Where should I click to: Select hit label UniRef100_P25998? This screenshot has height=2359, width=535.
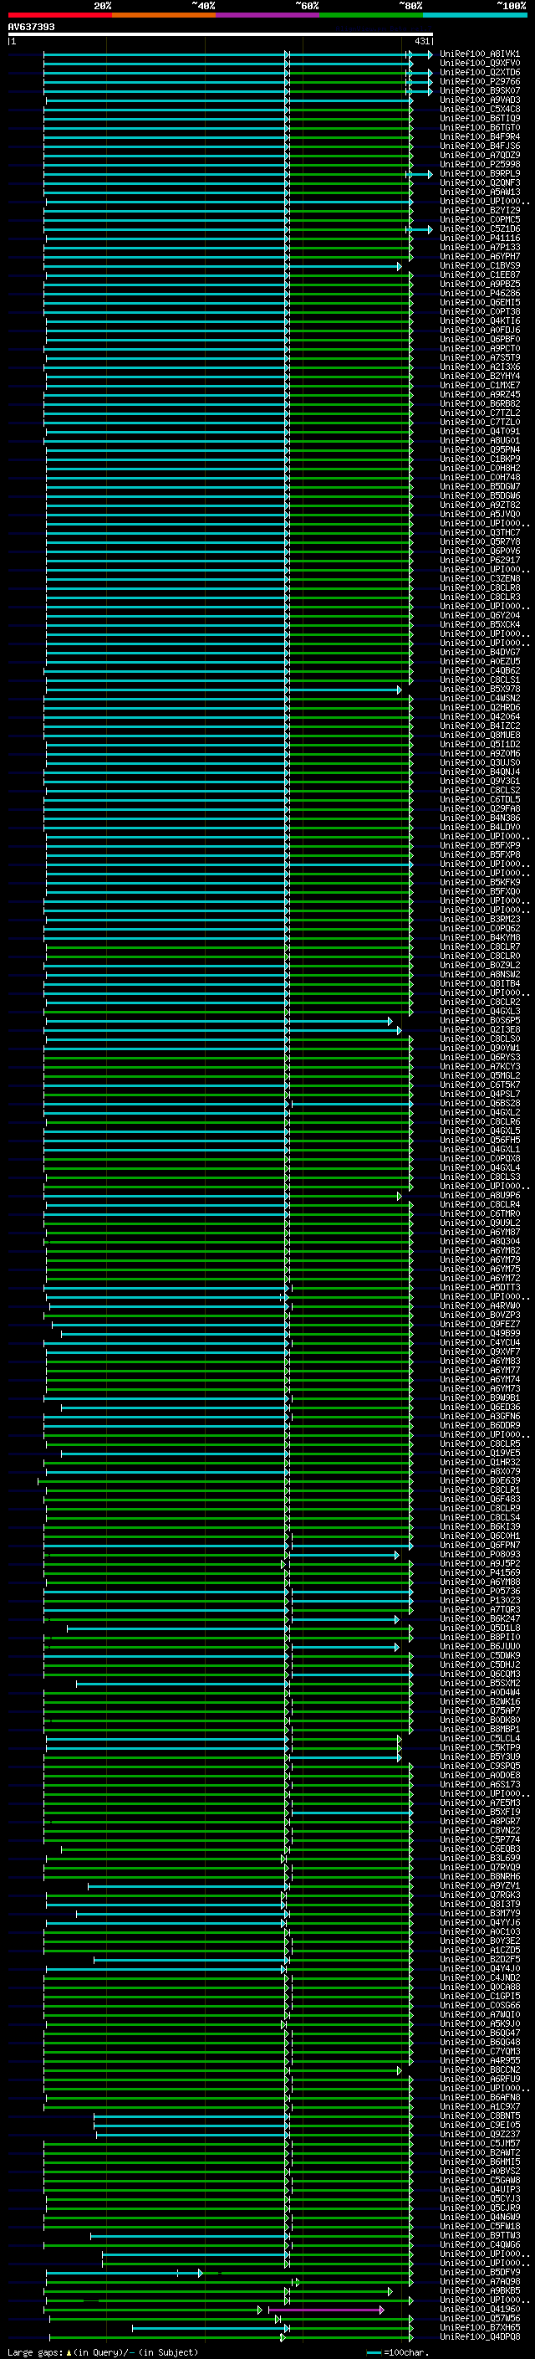[x=479, y=164]
